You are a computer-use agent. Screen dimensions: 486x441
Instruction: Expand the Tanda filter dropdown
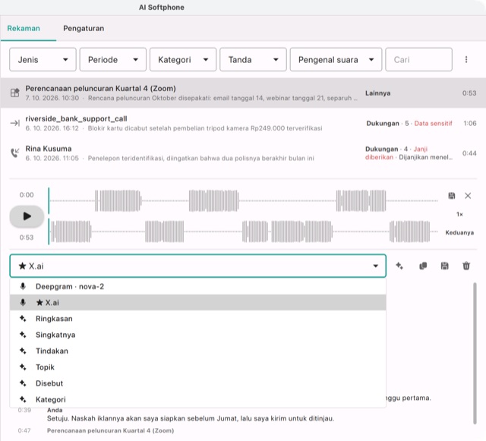[253, 59]
